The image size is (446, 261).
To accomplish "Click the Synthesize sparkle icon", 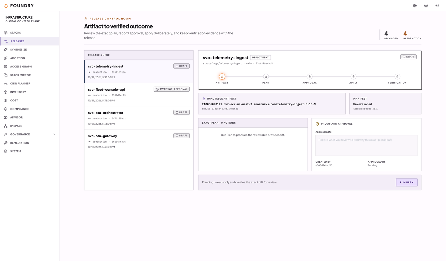I will pos(6,50).
